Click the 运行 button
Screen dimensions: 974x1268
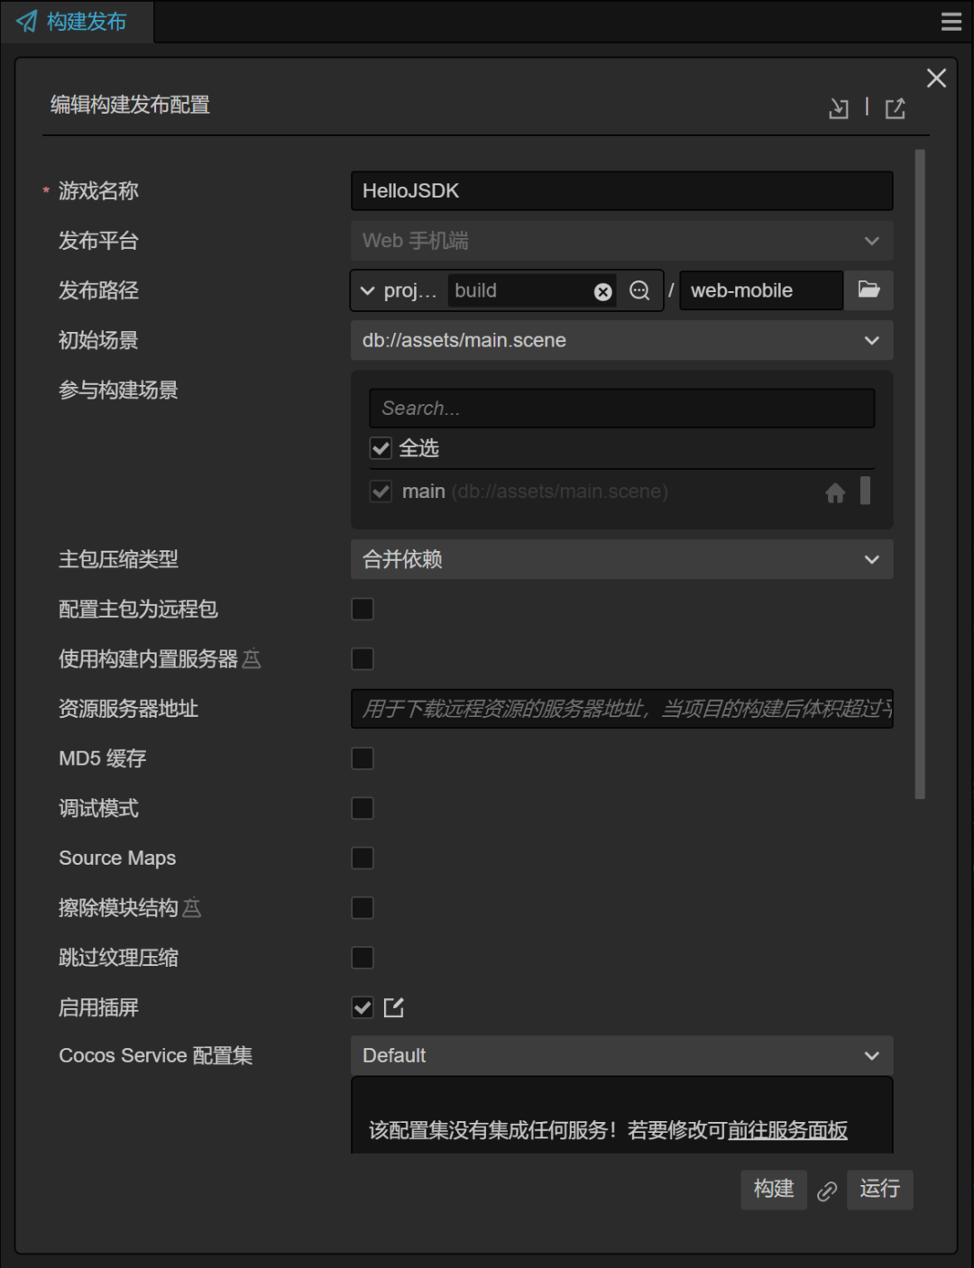pyautogui.click(x=879, y=1190)
